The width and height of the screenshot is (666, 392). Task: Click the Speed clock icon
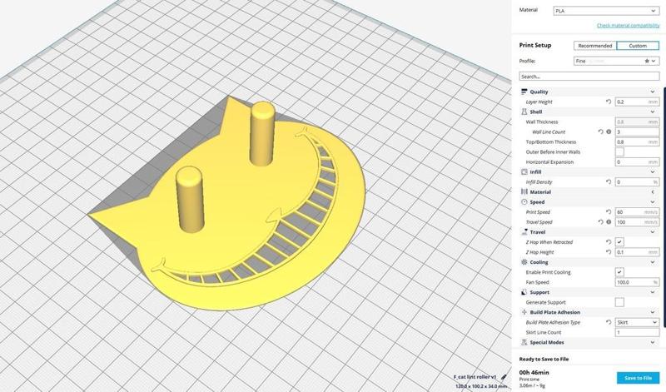524,202
